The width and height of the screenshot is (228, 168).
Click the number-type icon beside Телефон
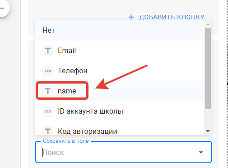tap(48, 71)
